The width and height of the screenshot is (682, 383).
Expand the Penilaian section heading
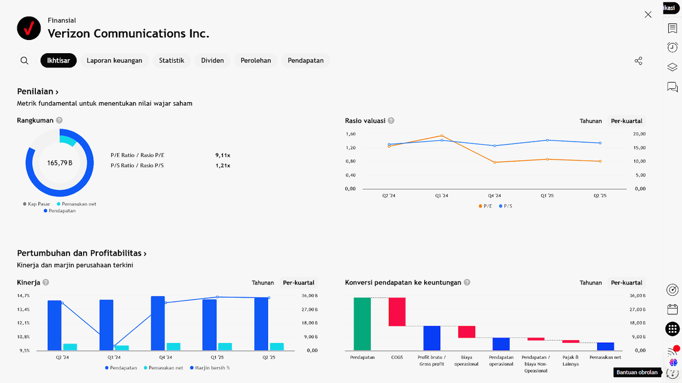pos(38,91)
